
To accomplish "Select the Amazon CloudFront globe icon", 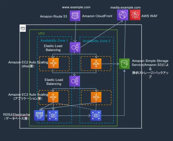I will (x=122, y=15).
